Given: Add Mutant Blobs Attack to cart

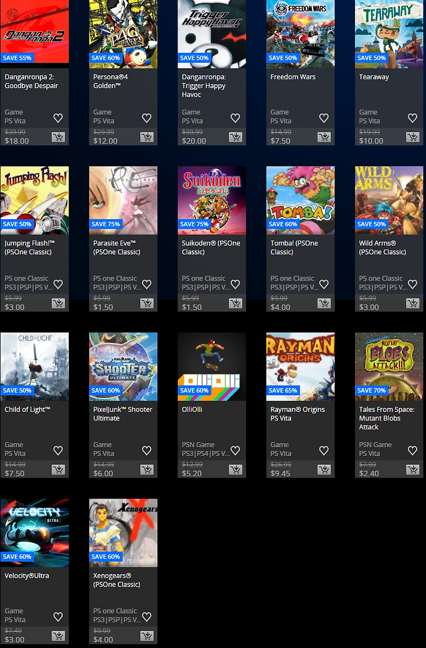Looking at the screenshot, I should click(x=412, y=470).
